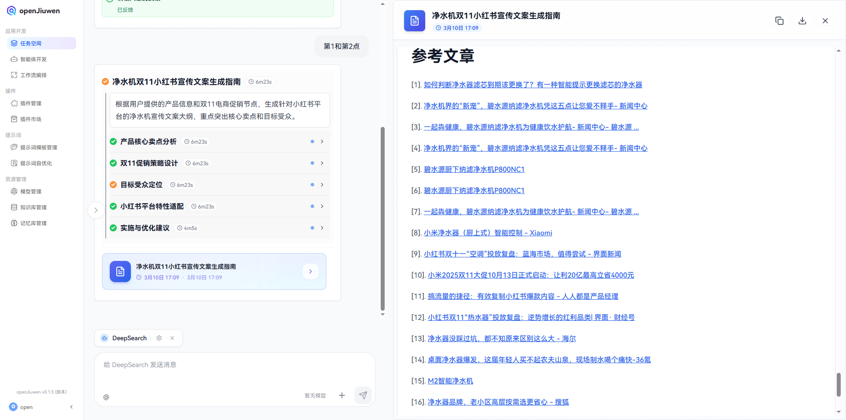Download the 净水机 guide document
This screenshot has height=420, width=846.
(802, 21)
